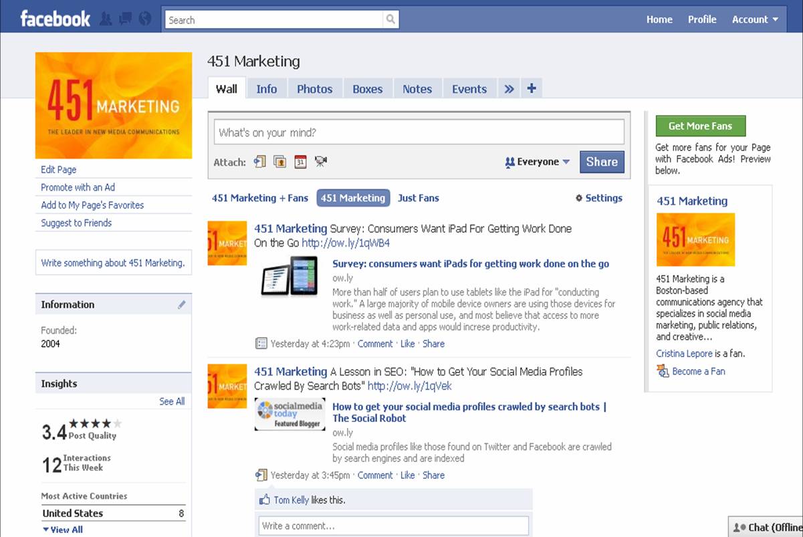Attach a link using the link icon
This screenshot has height=537, width=803.
259,161
